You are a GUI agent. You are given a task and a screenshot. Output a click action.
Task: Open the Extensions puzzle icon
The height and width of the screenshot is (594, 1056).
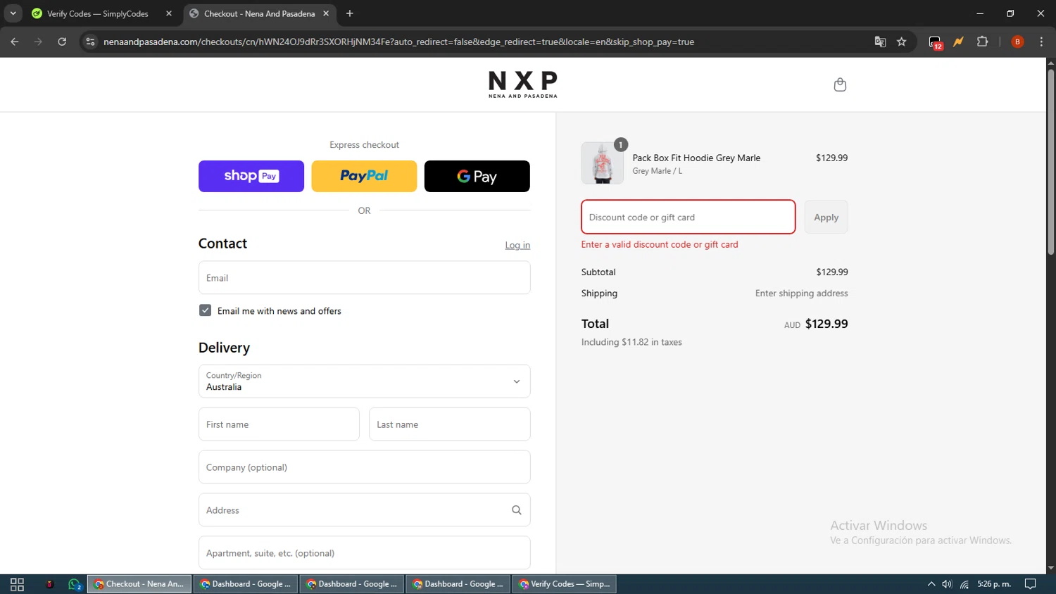pos(982,42)
